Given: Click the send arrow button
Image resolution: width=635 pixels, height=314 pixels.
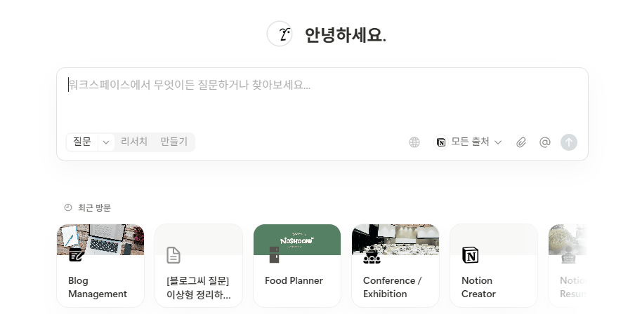Looking at the screenshot, I should [569, 142].
